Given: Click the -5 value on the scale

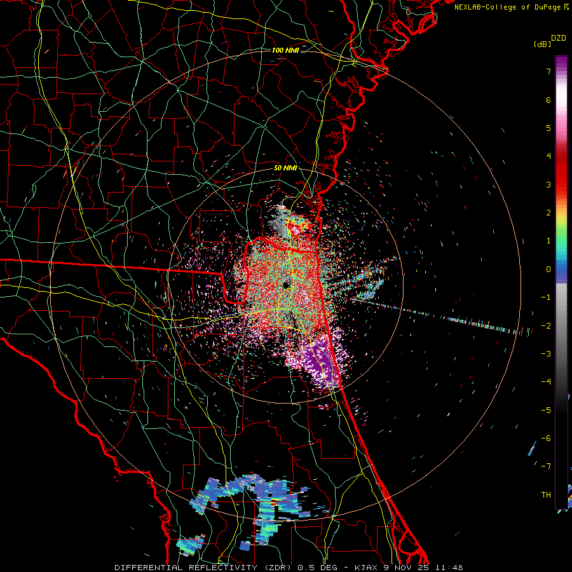Looking at the screenshot, I should pos(546,411).
